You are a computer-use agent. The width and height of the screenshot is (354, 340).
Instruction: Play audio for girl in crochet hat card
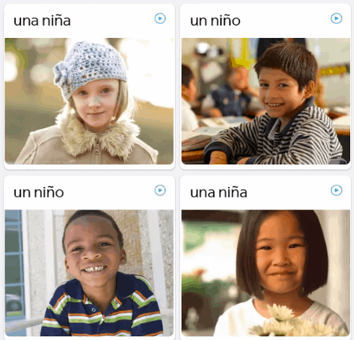point(160,18)
